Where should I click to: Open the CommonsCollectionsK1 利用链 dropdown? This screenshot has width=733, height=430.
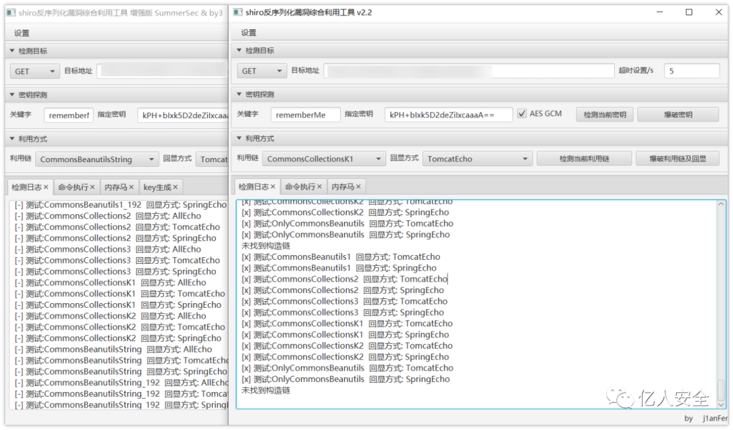pos(324,159)
